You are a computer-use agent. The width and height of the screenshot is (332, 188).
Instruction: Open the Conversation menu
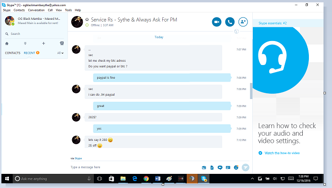pos(36,10)
